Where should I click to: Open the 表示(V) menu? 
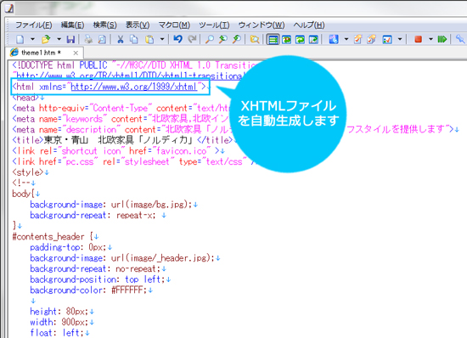[x=138, y=25]
